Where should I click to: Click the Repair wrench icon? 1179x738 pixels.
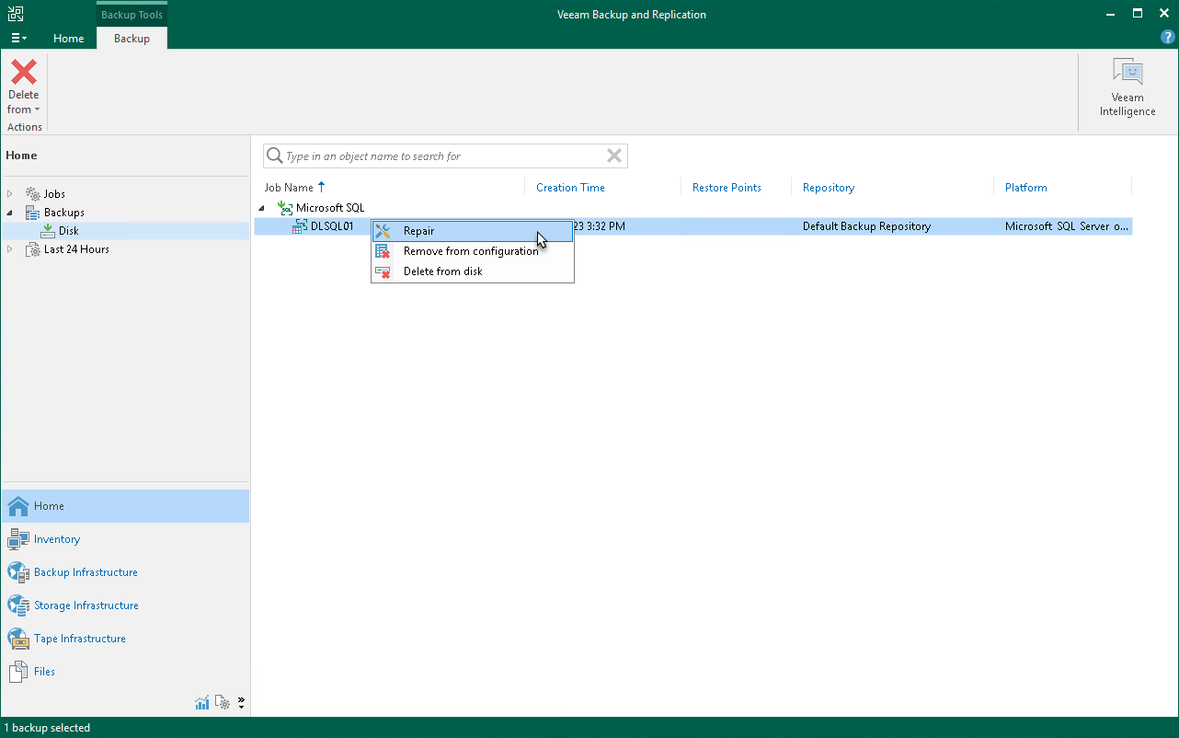point(383,231)
